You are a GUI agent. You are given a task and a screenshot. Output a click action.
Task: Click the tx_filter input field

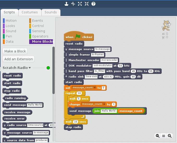100,71
